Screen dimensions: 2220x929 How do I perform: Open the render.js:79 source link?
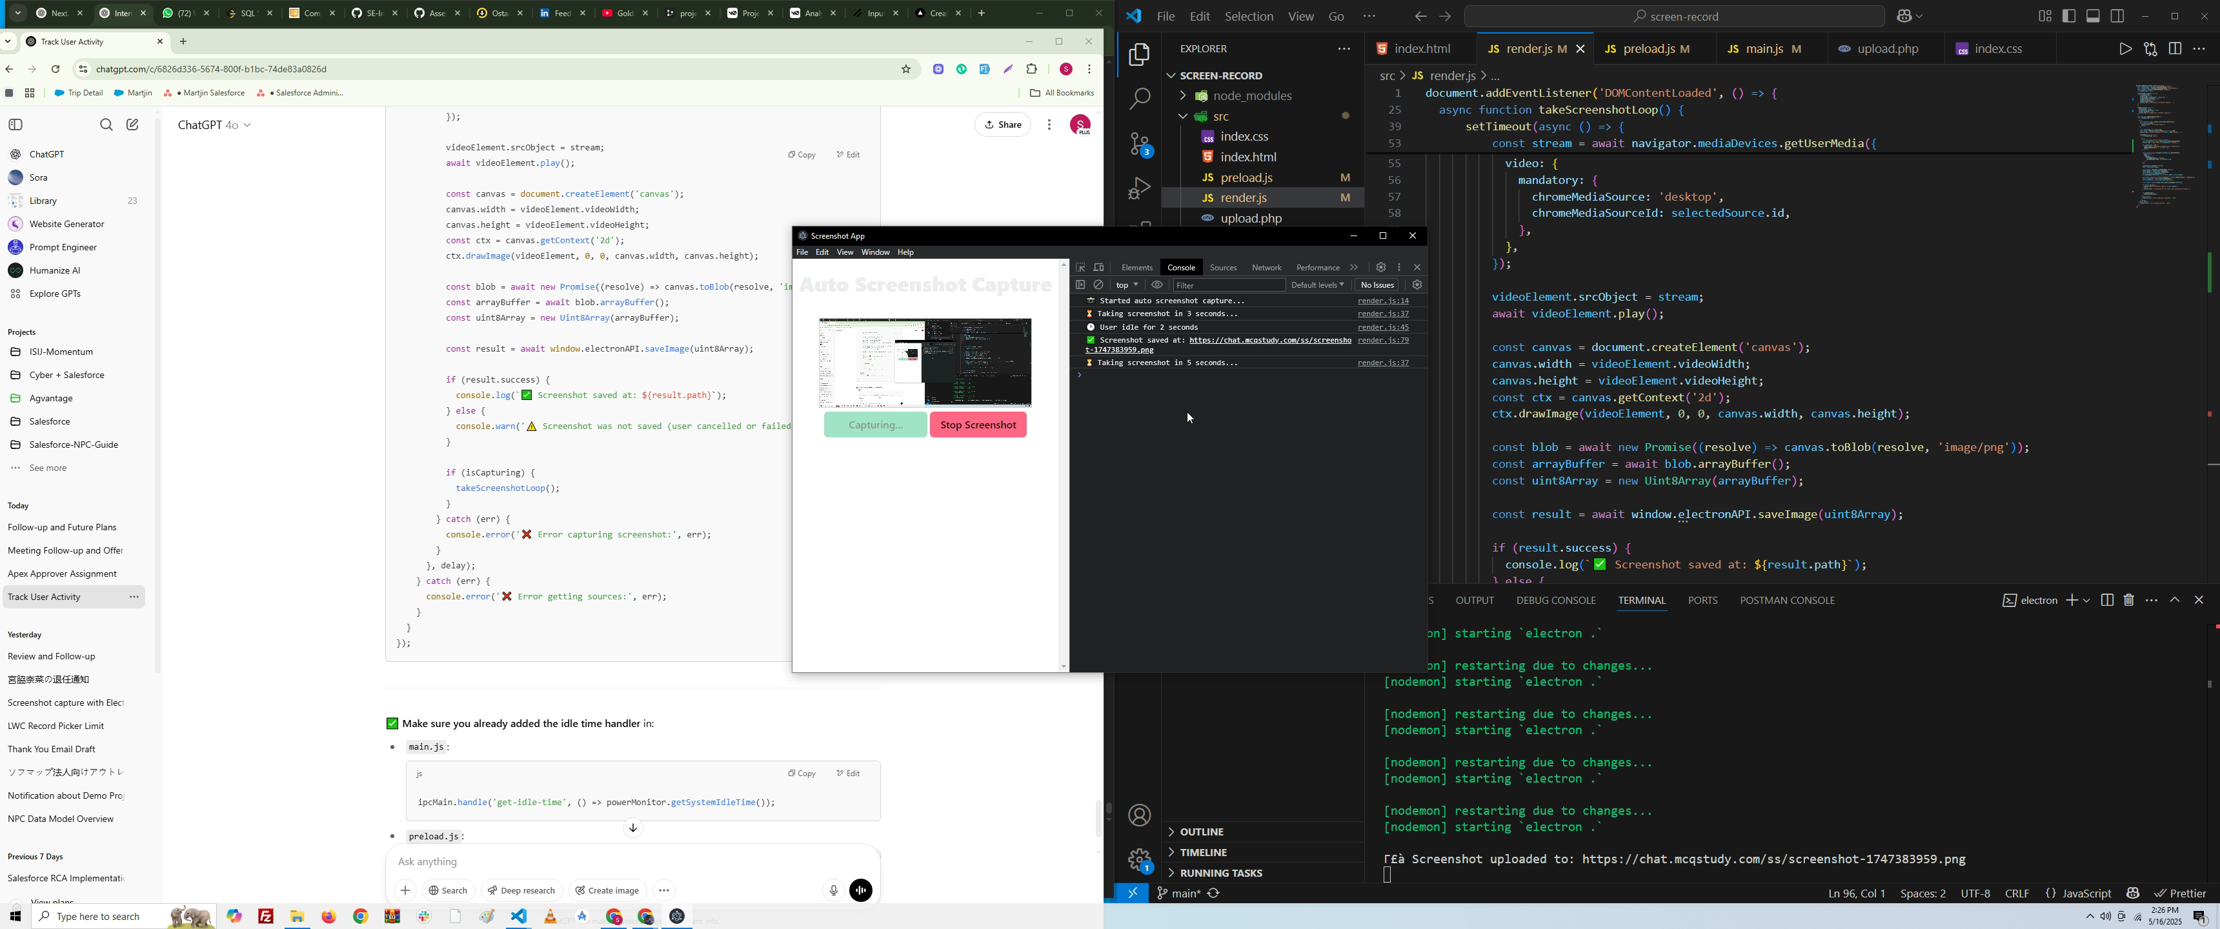point(1382,341)
